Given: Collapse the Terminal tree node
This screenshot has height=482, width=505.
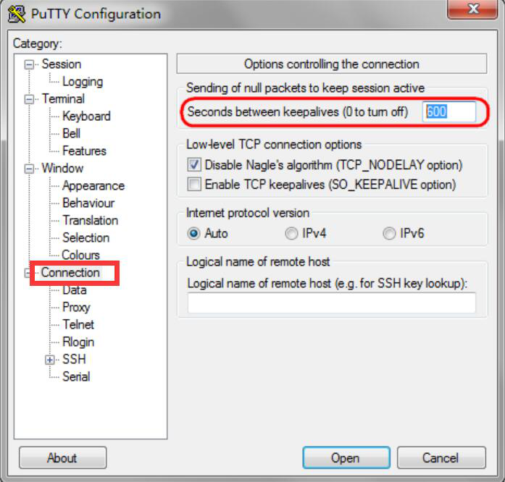Looking at the screenshot, I should coord(29,99).
